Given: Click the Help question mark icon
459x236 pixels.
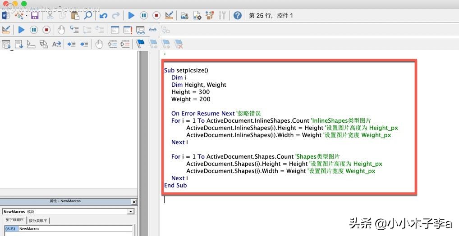Looking at the screenshot, I should point(238,16).
